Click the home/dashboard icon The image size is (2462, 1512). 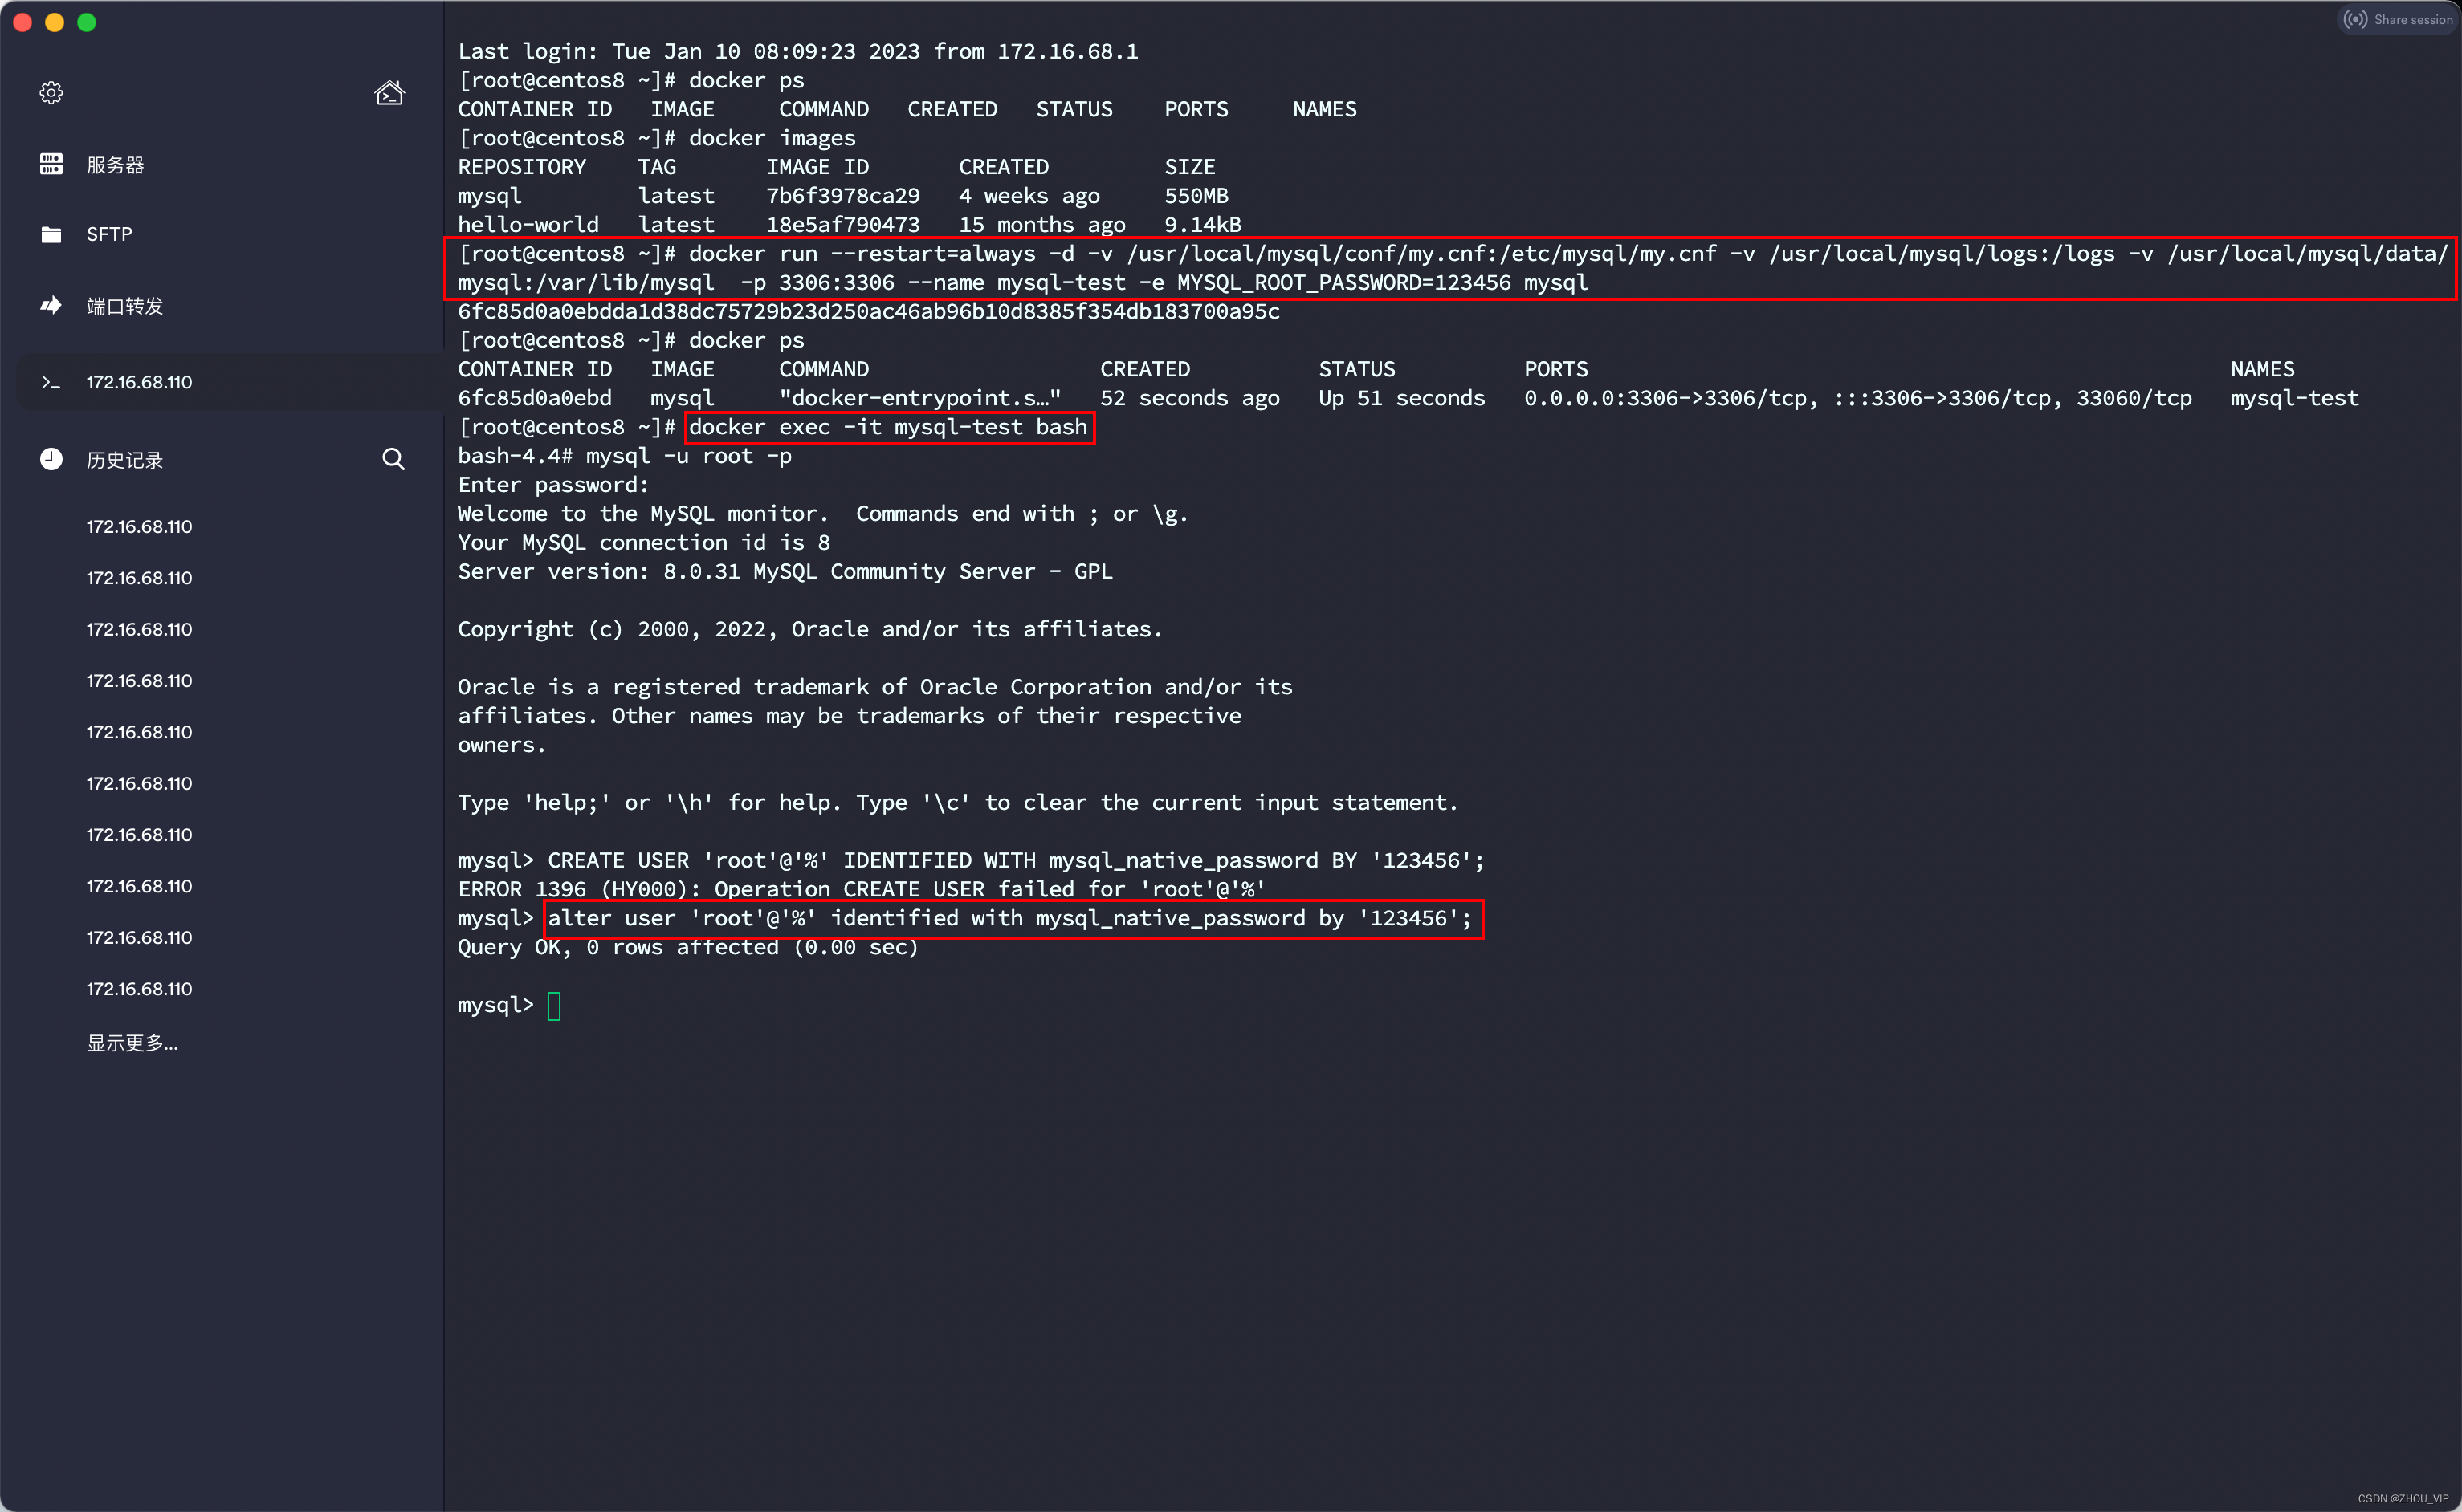[387, 93]
